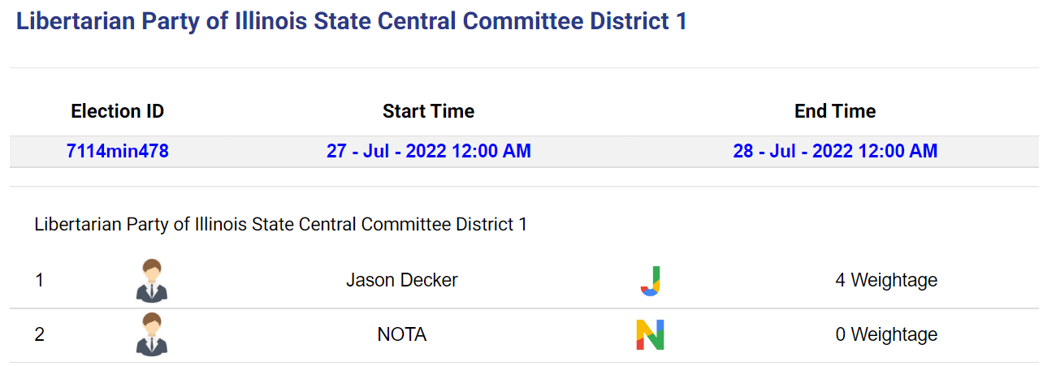Click the colorful N symbol icon
1043x366 pixels.
click(x=650, y=334)
